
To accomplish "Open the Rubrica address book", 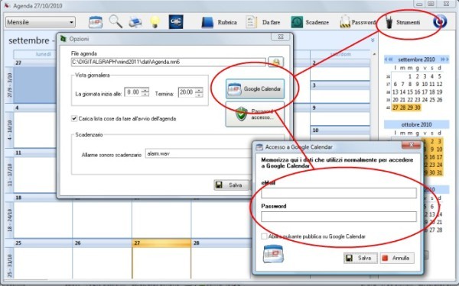I will (x=220, y=22).
